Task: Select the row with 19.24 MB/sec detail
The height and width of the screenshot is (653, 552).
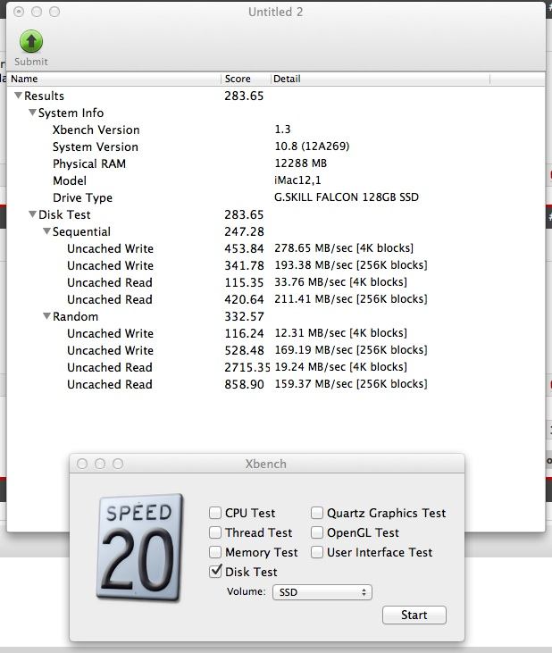Action: (276, 367)
